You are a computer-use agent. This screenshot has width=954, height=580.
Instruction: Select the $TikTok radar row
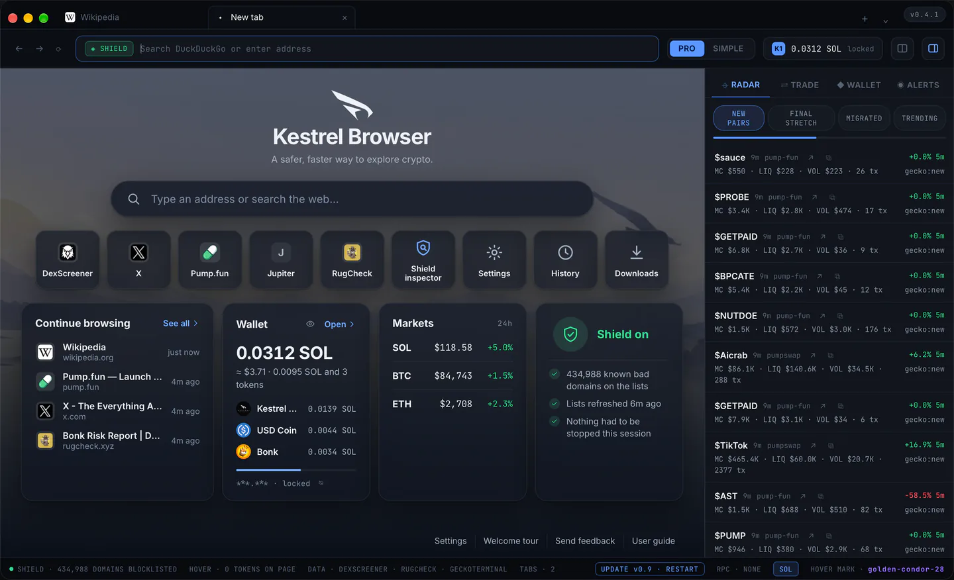[829, 458]
